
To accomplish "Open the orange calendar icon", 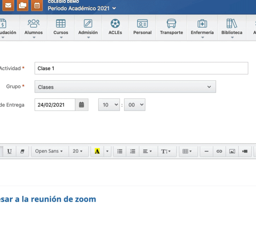I will [x=36, y=6].
